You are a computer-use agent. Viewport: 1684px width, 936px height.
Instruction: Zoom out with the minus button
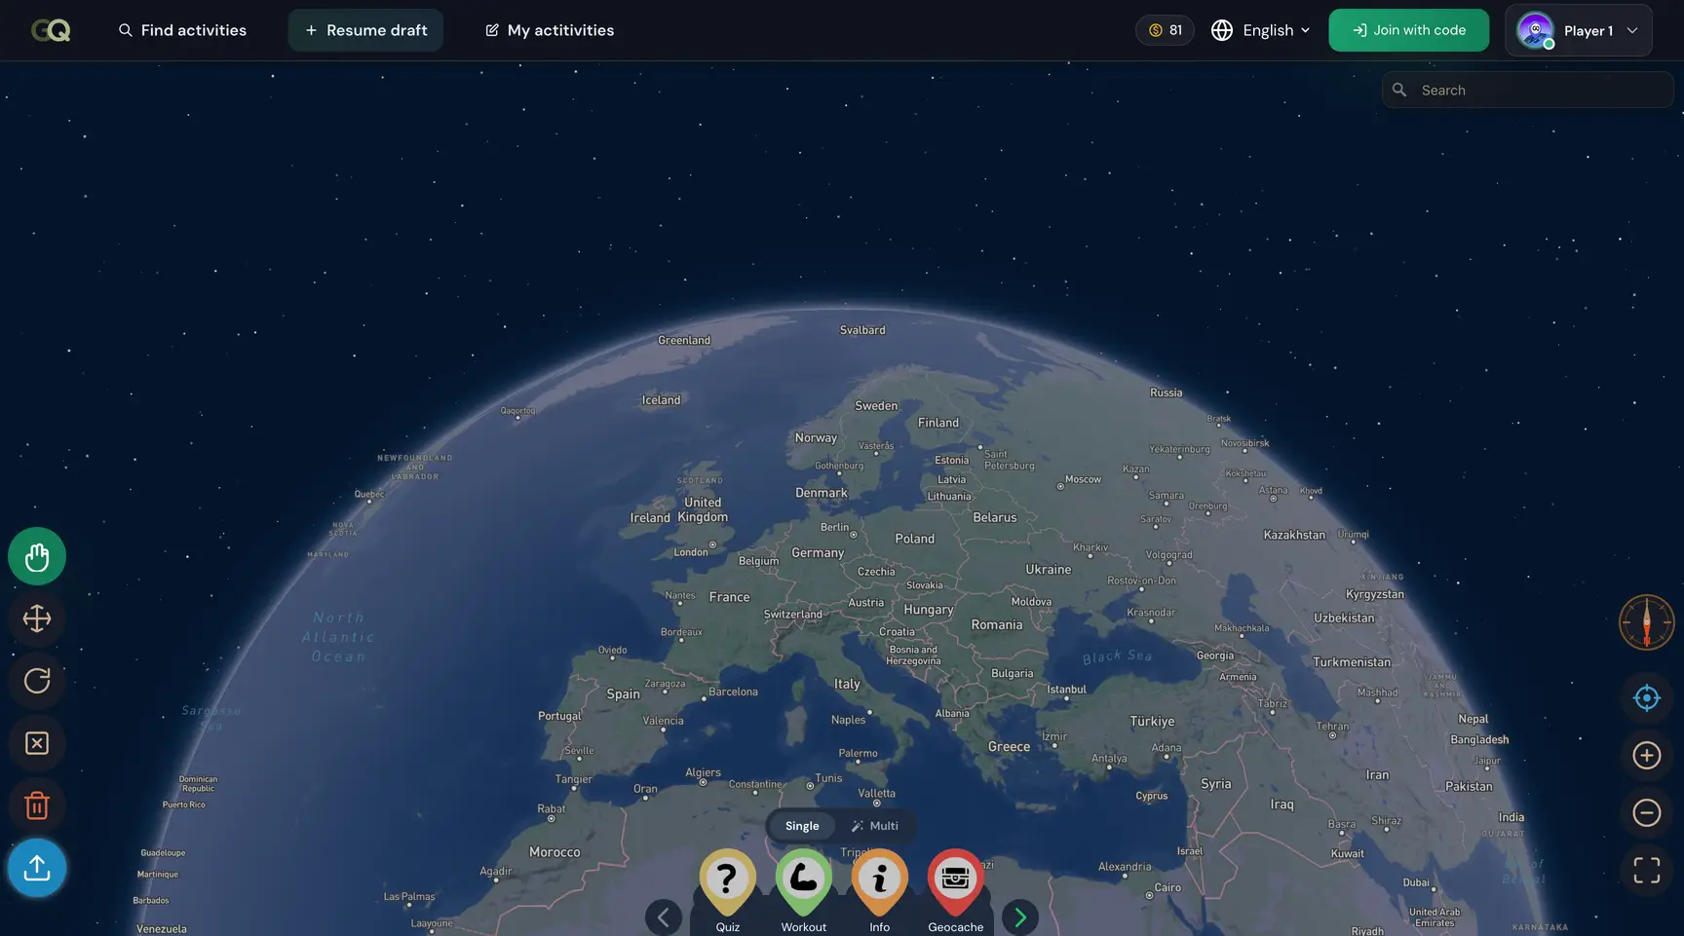pos(1646,812)
